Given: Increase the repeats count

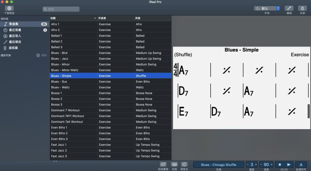Looking at the screenshot, I should point(256,165).
